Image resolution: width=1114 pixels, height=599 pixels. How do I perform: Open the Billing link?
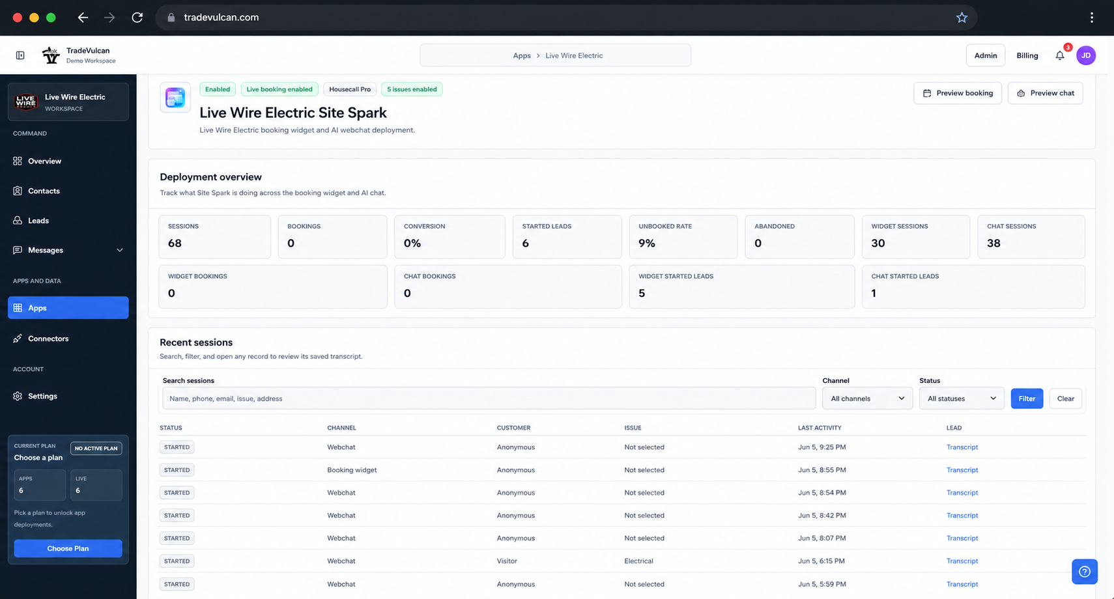point(1027,55)
